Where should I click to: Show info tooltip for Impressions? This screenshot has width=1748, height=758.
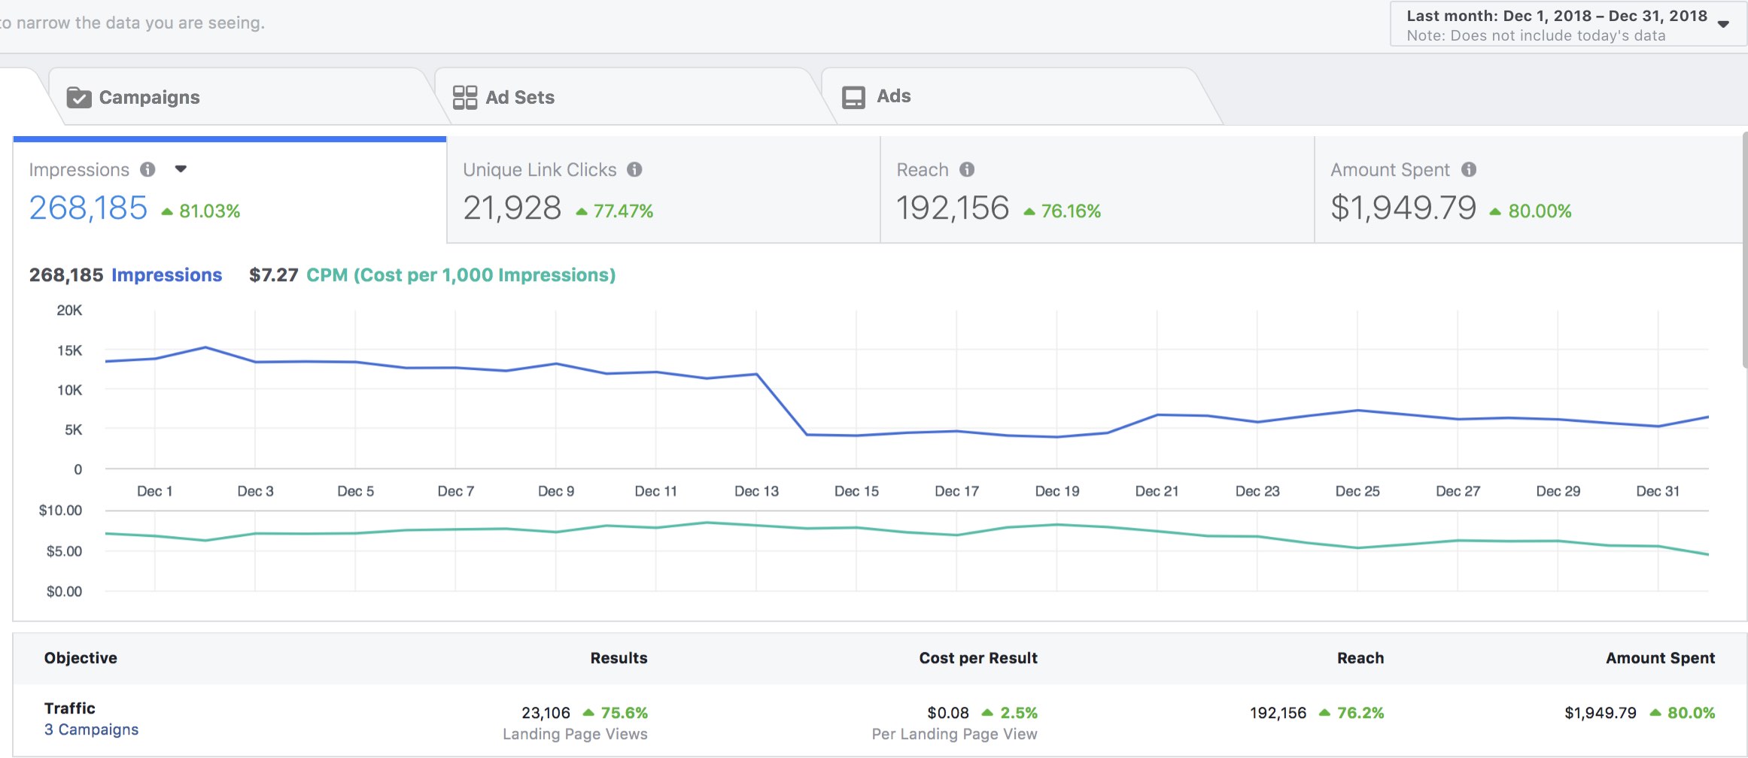[x=148, y=169]
